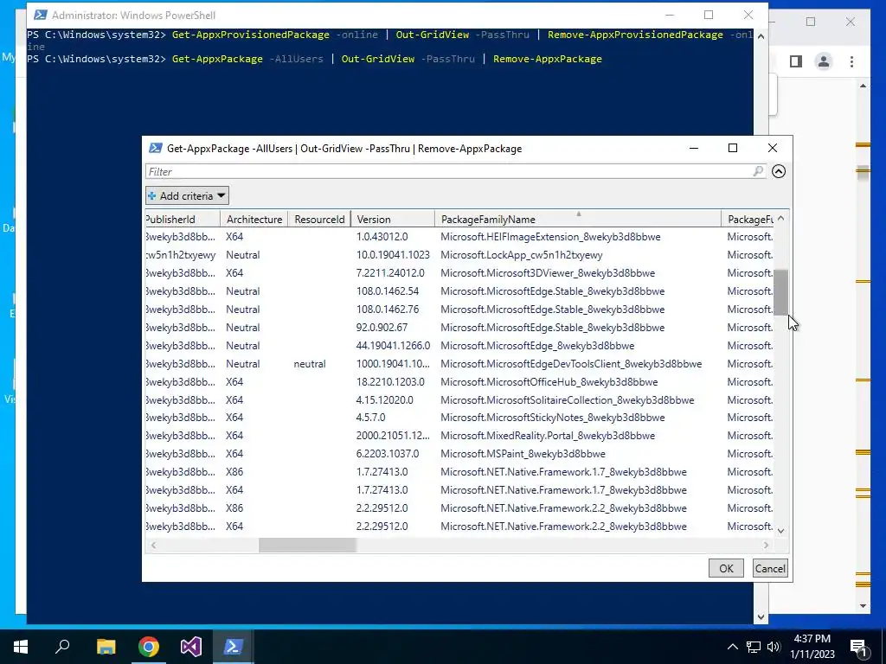Click the vertical scrollbar thumb in grid
Image resolution: width=886 pixels, height=664 pixels.
[x=781, y=292]
